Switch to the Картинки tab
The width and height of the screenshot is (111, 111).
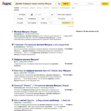(x=25, y=8)
